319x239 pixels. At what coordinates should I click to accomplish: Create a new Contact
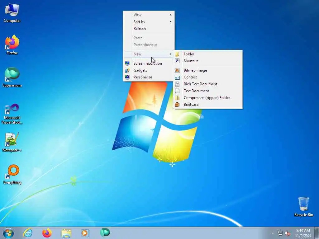pos(208,77)
